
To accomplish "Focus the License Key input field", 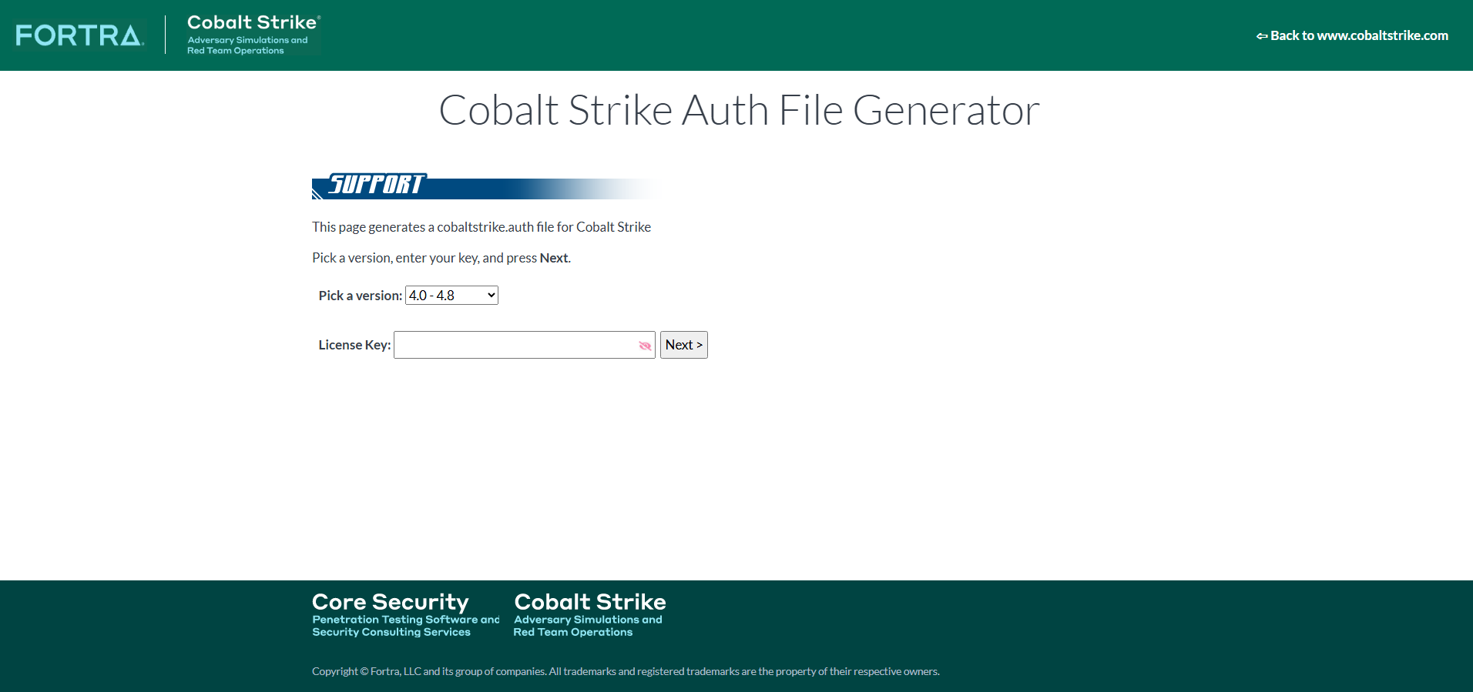I will 524,345.
